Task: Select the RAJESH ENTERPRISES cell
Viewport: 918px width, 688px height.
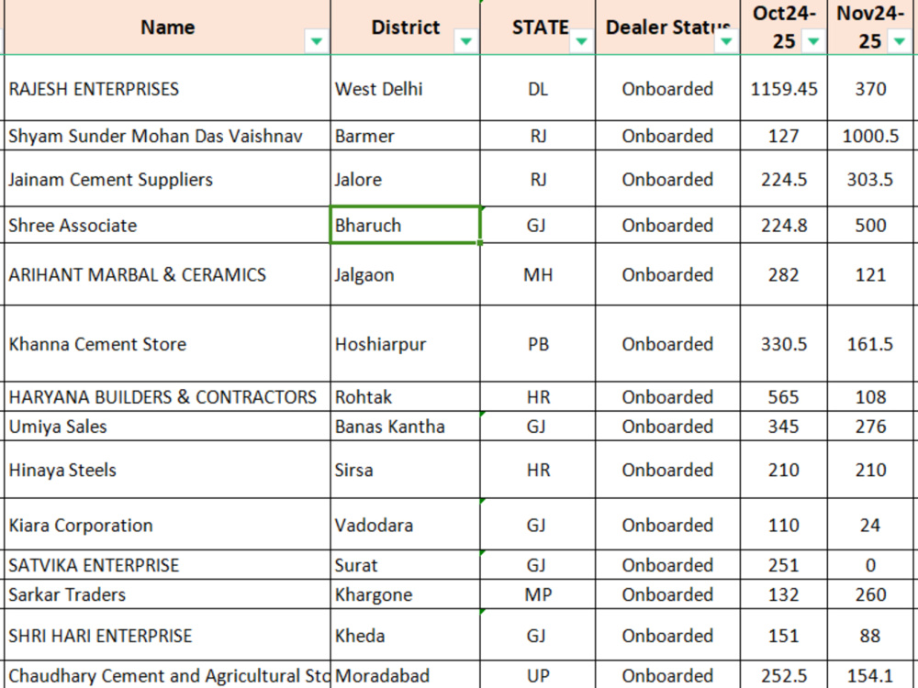Action: (167, 88)
